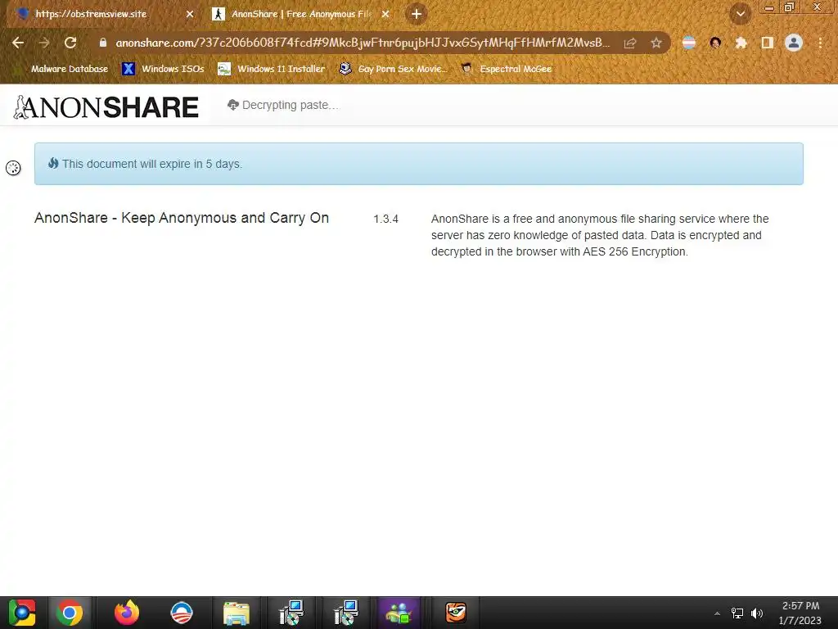Open the Extensions puzzle menu
This screenshot has height=629, width=838.
pos(741,43)
